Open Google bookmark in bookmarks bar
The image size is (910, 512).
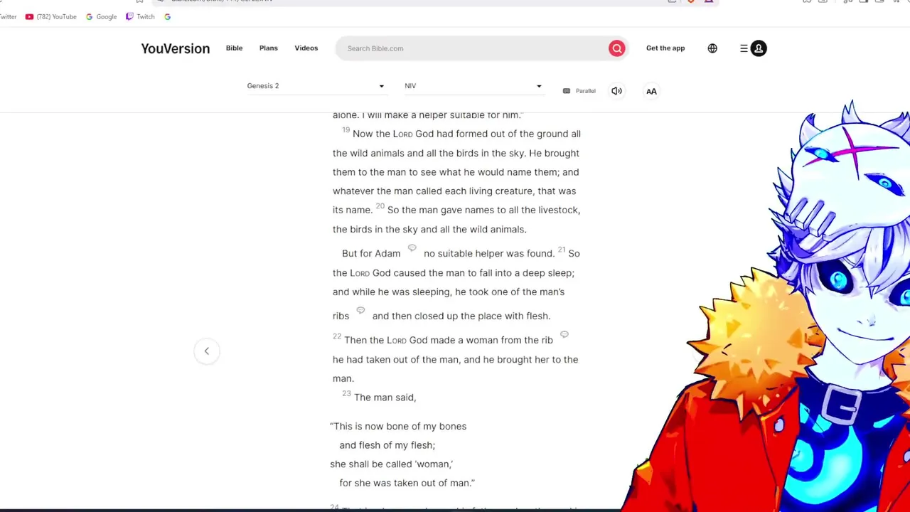(x=101, y=16)
